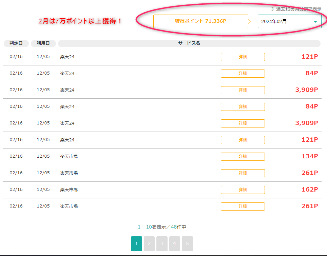Go to page 5 of results

point(187,243)
